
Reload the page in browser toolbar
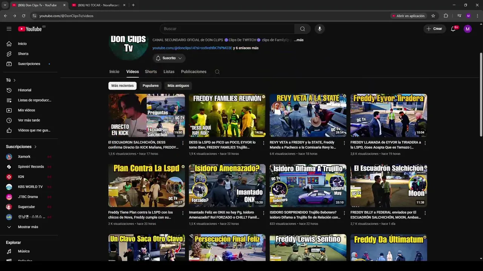(23, 16)
